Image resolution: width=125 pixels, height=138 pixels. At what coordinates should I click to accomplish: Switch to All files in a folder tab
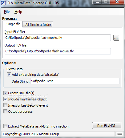38,25
